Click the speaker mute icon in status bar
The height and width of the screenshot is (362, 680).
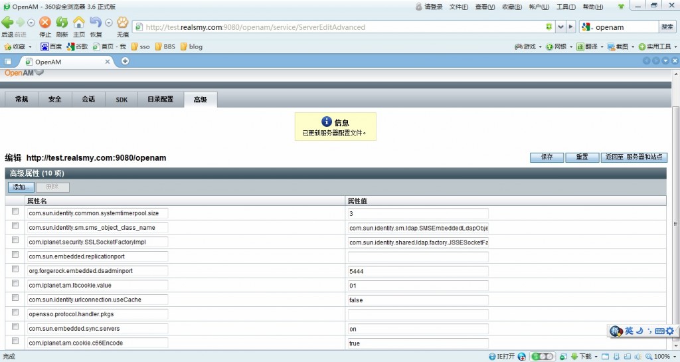(637, 357)
